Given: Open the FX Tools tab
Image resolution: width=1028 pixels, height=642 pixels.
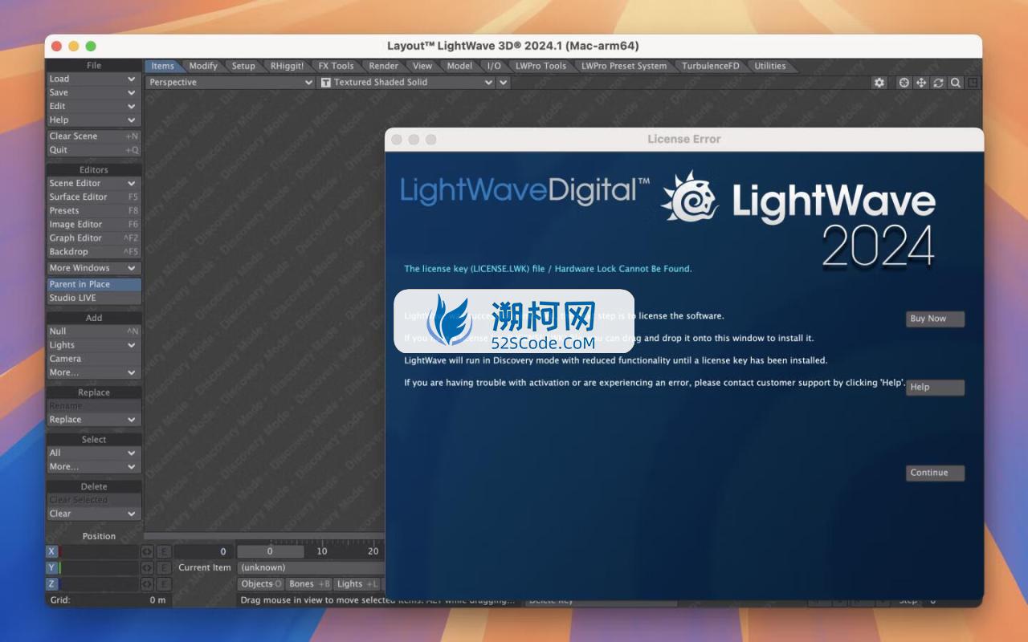Looking at the screenshot, I should 336,66.
